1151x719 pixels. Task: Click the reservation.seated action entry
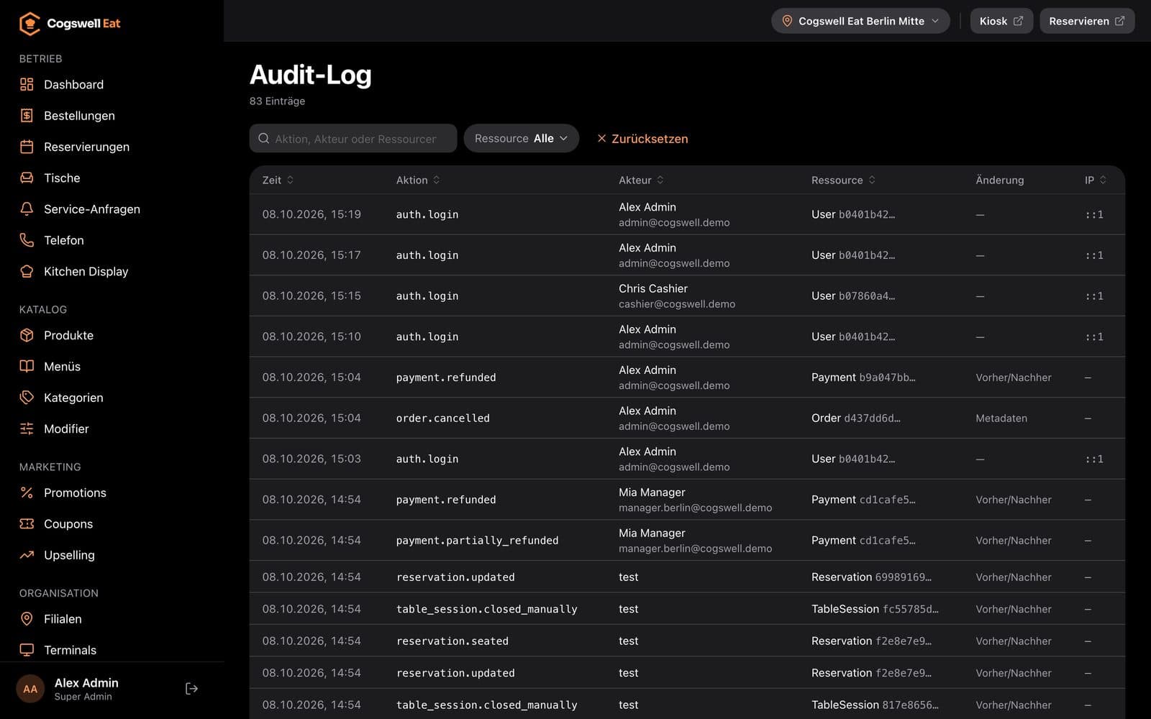coord(452,641)
